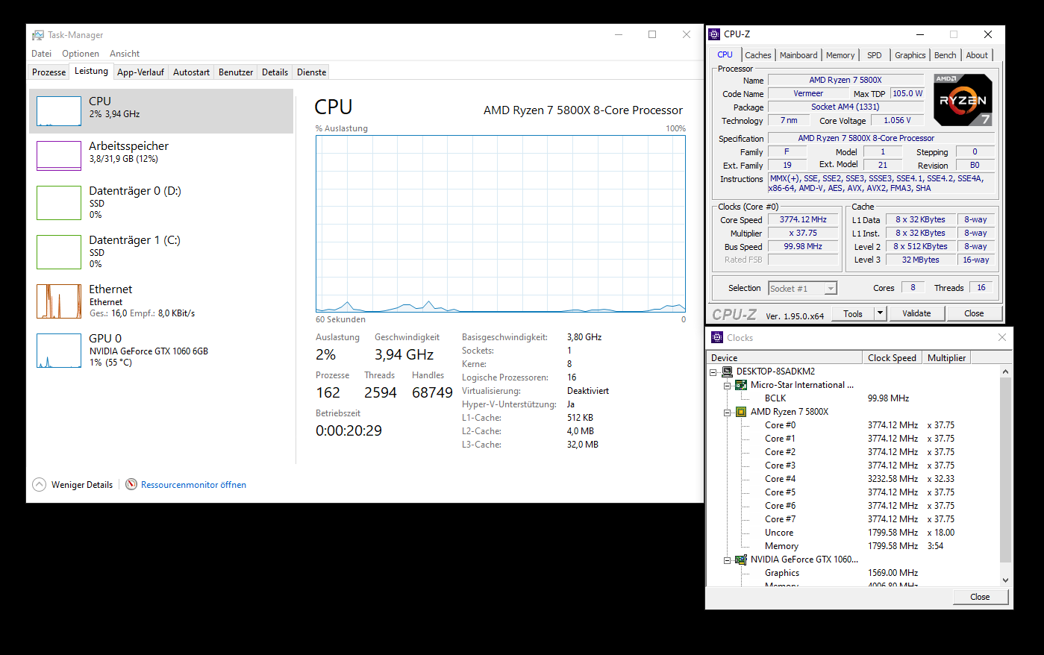Click the Clocks window title icon
This screenshot has height=655, width=1044.
pos(717,337)
